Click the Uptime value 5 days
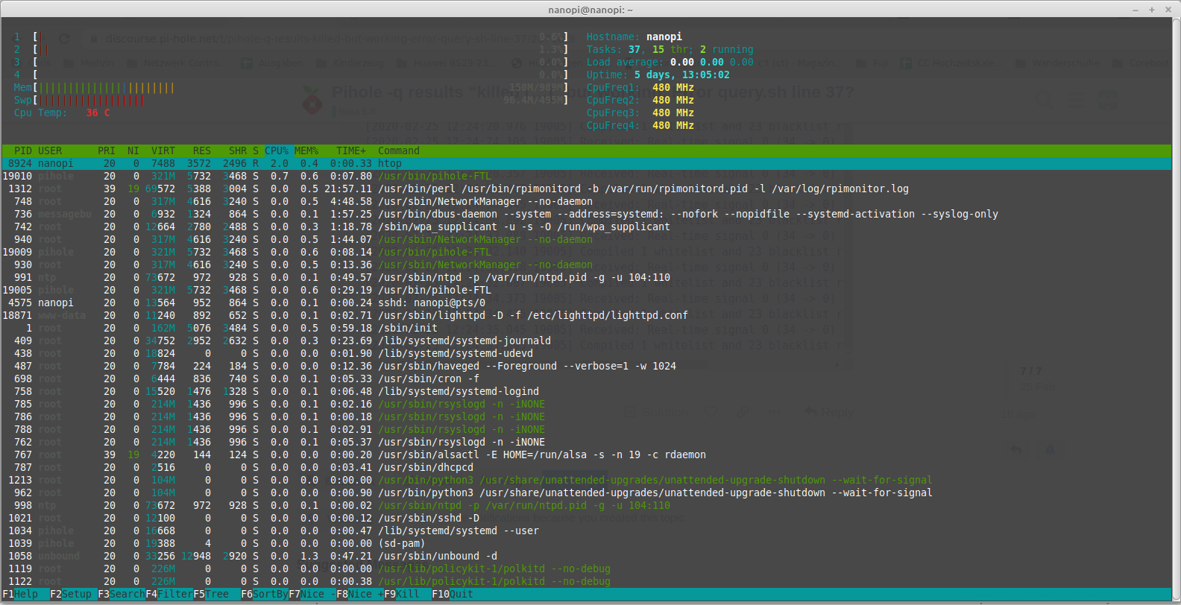This screenshot has width=1181, height=605. click(x=682, y=75)
